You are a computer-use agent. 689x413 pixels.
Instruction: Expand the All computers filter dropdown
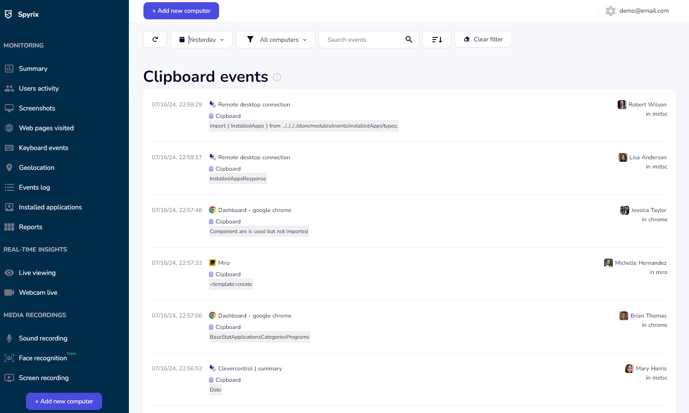pyautogui.click(x=275, y=40)
